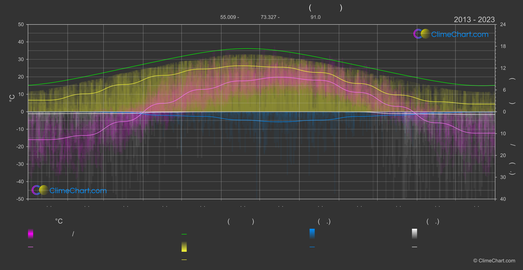Open the ClimeChart.com watermark text bottom left

(78, 190)
